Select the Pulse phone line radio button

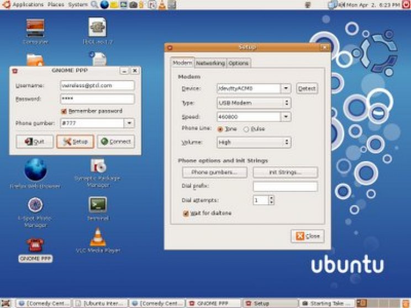[x=246, y=129]
